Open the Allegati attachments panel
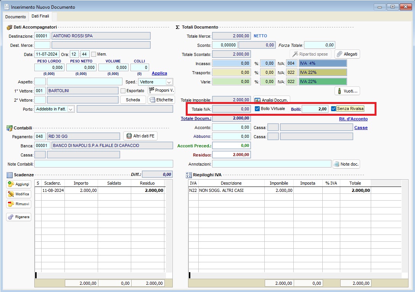 point(347,54)
